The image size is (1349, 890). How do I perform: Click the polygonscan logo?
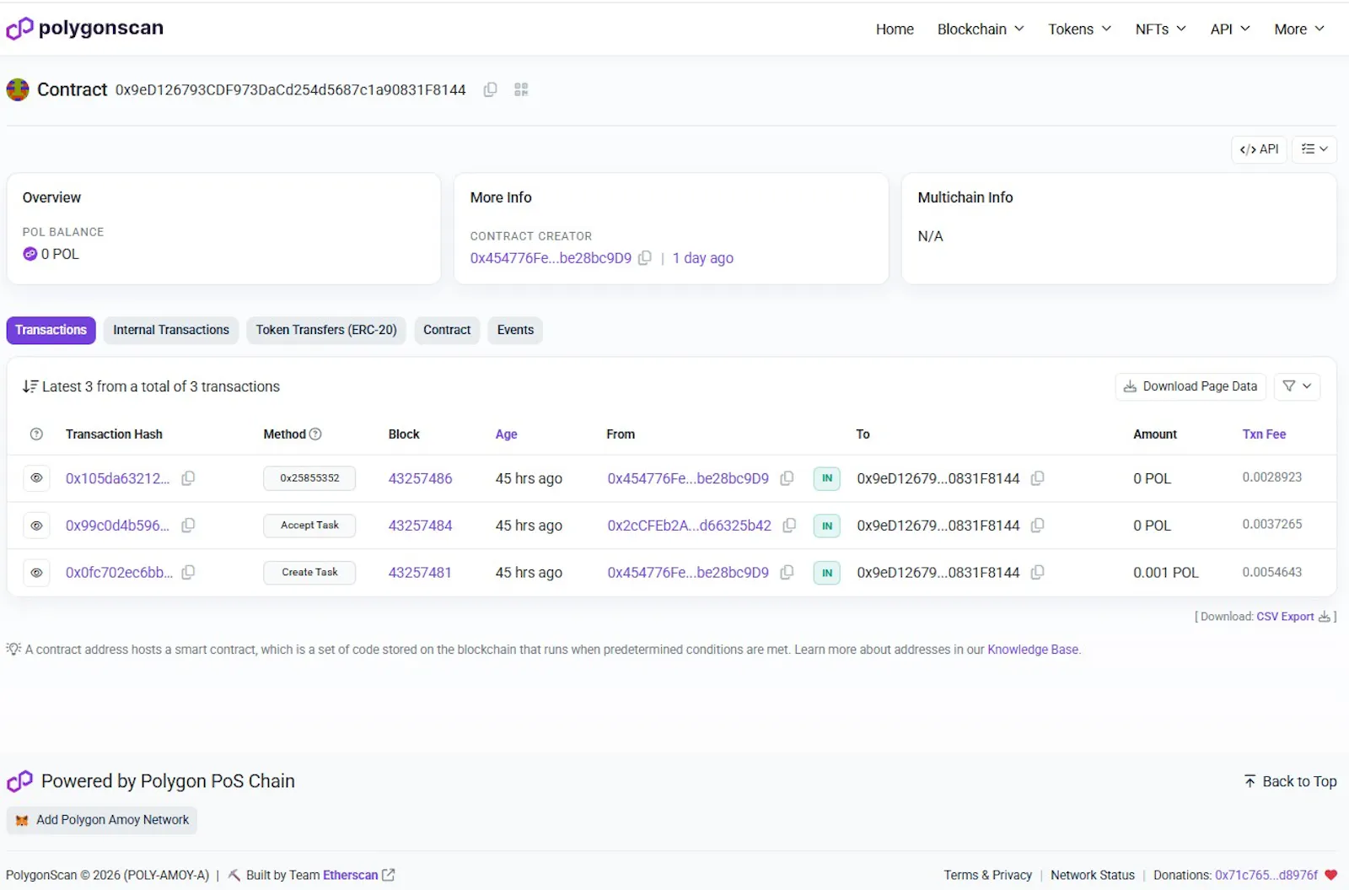tap(84, 28)
